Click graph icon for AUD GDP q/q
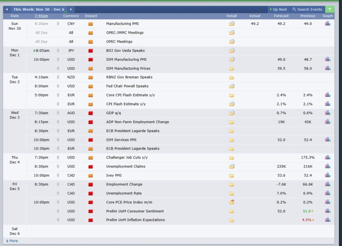The height and width of the screenshot is (246, 342). 328,113
